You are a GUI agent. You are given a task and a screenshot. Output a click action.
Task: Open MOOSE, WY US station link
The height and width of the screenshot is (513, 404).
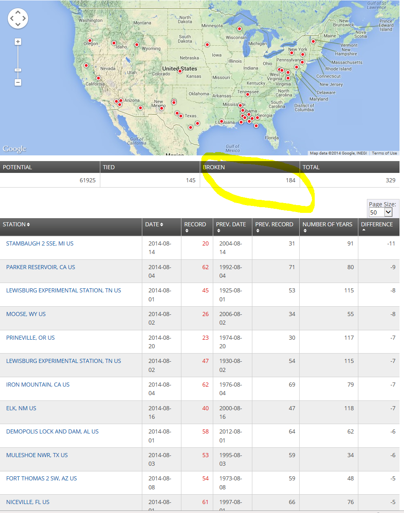26,314
